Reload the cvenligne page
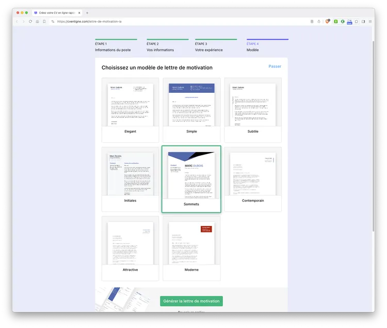387x328 pixels. [x=30, y=22]
